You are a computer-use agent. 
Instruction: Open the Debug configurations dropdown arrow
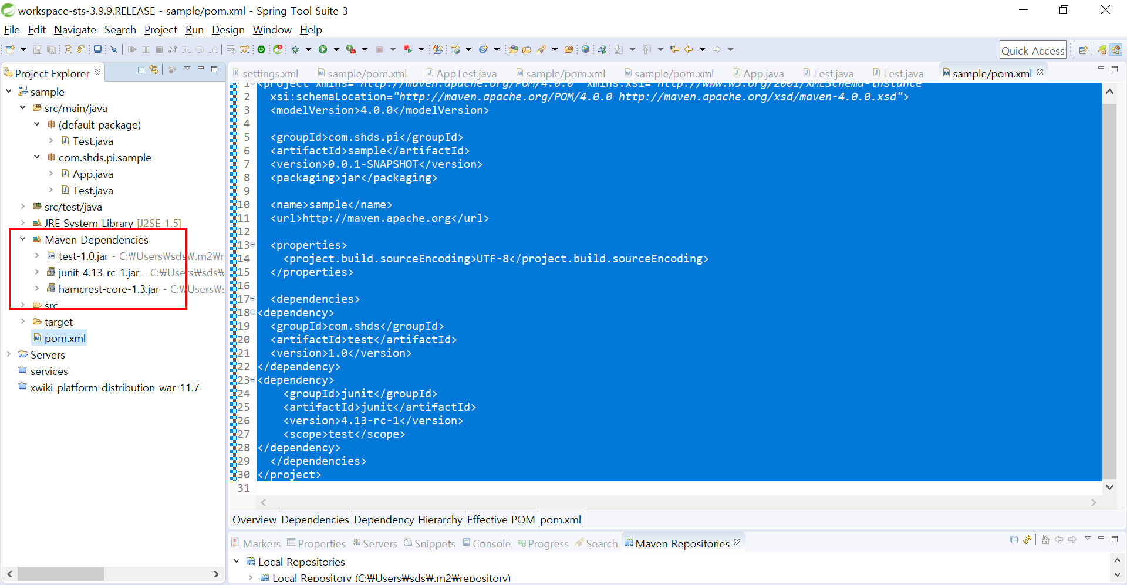point(308,49)
